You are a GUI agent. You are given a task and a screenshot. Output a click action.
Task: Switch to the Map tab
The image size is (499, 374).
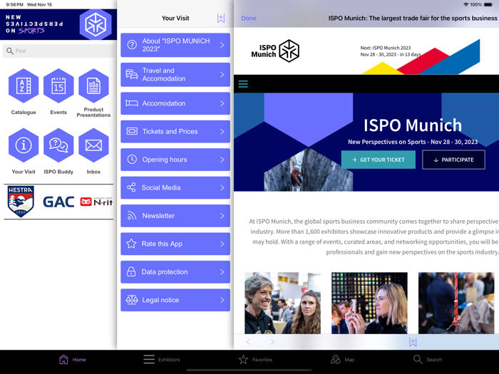tap(342, 359)
